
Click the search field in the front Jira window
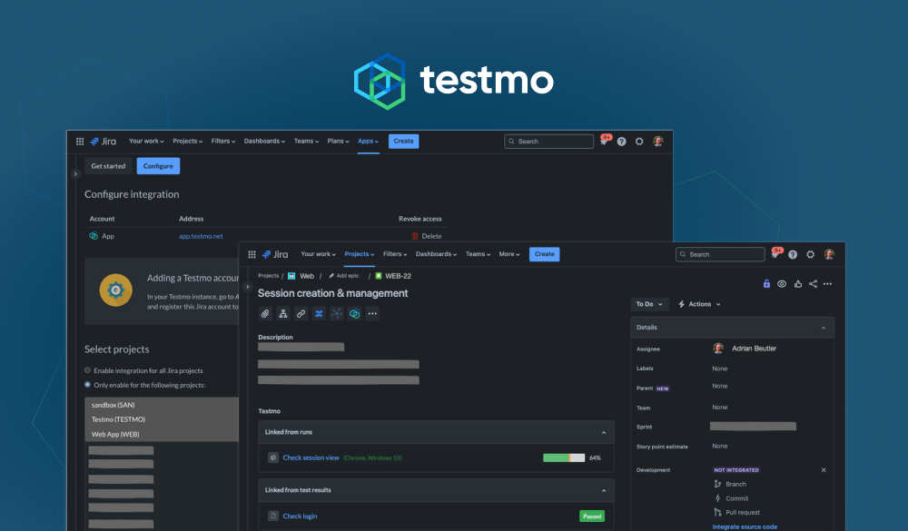pos(720,254)
